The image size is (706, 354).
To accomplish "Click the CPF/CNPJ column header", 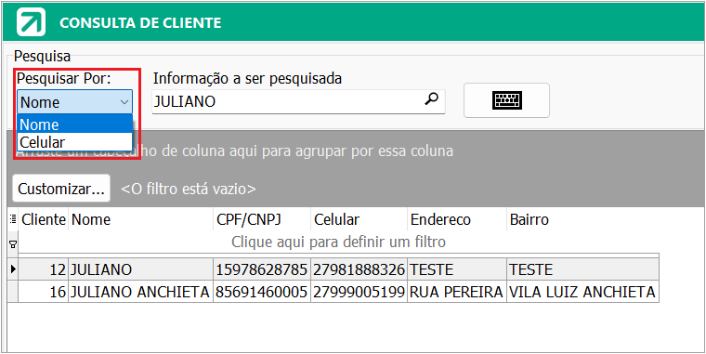I will pos(262,219).
